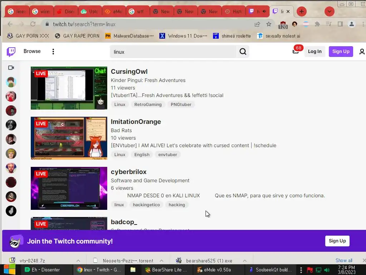Open the last black-white sidebar channel avatar
The width and height of the screenshot is (366, 275).
11,211
